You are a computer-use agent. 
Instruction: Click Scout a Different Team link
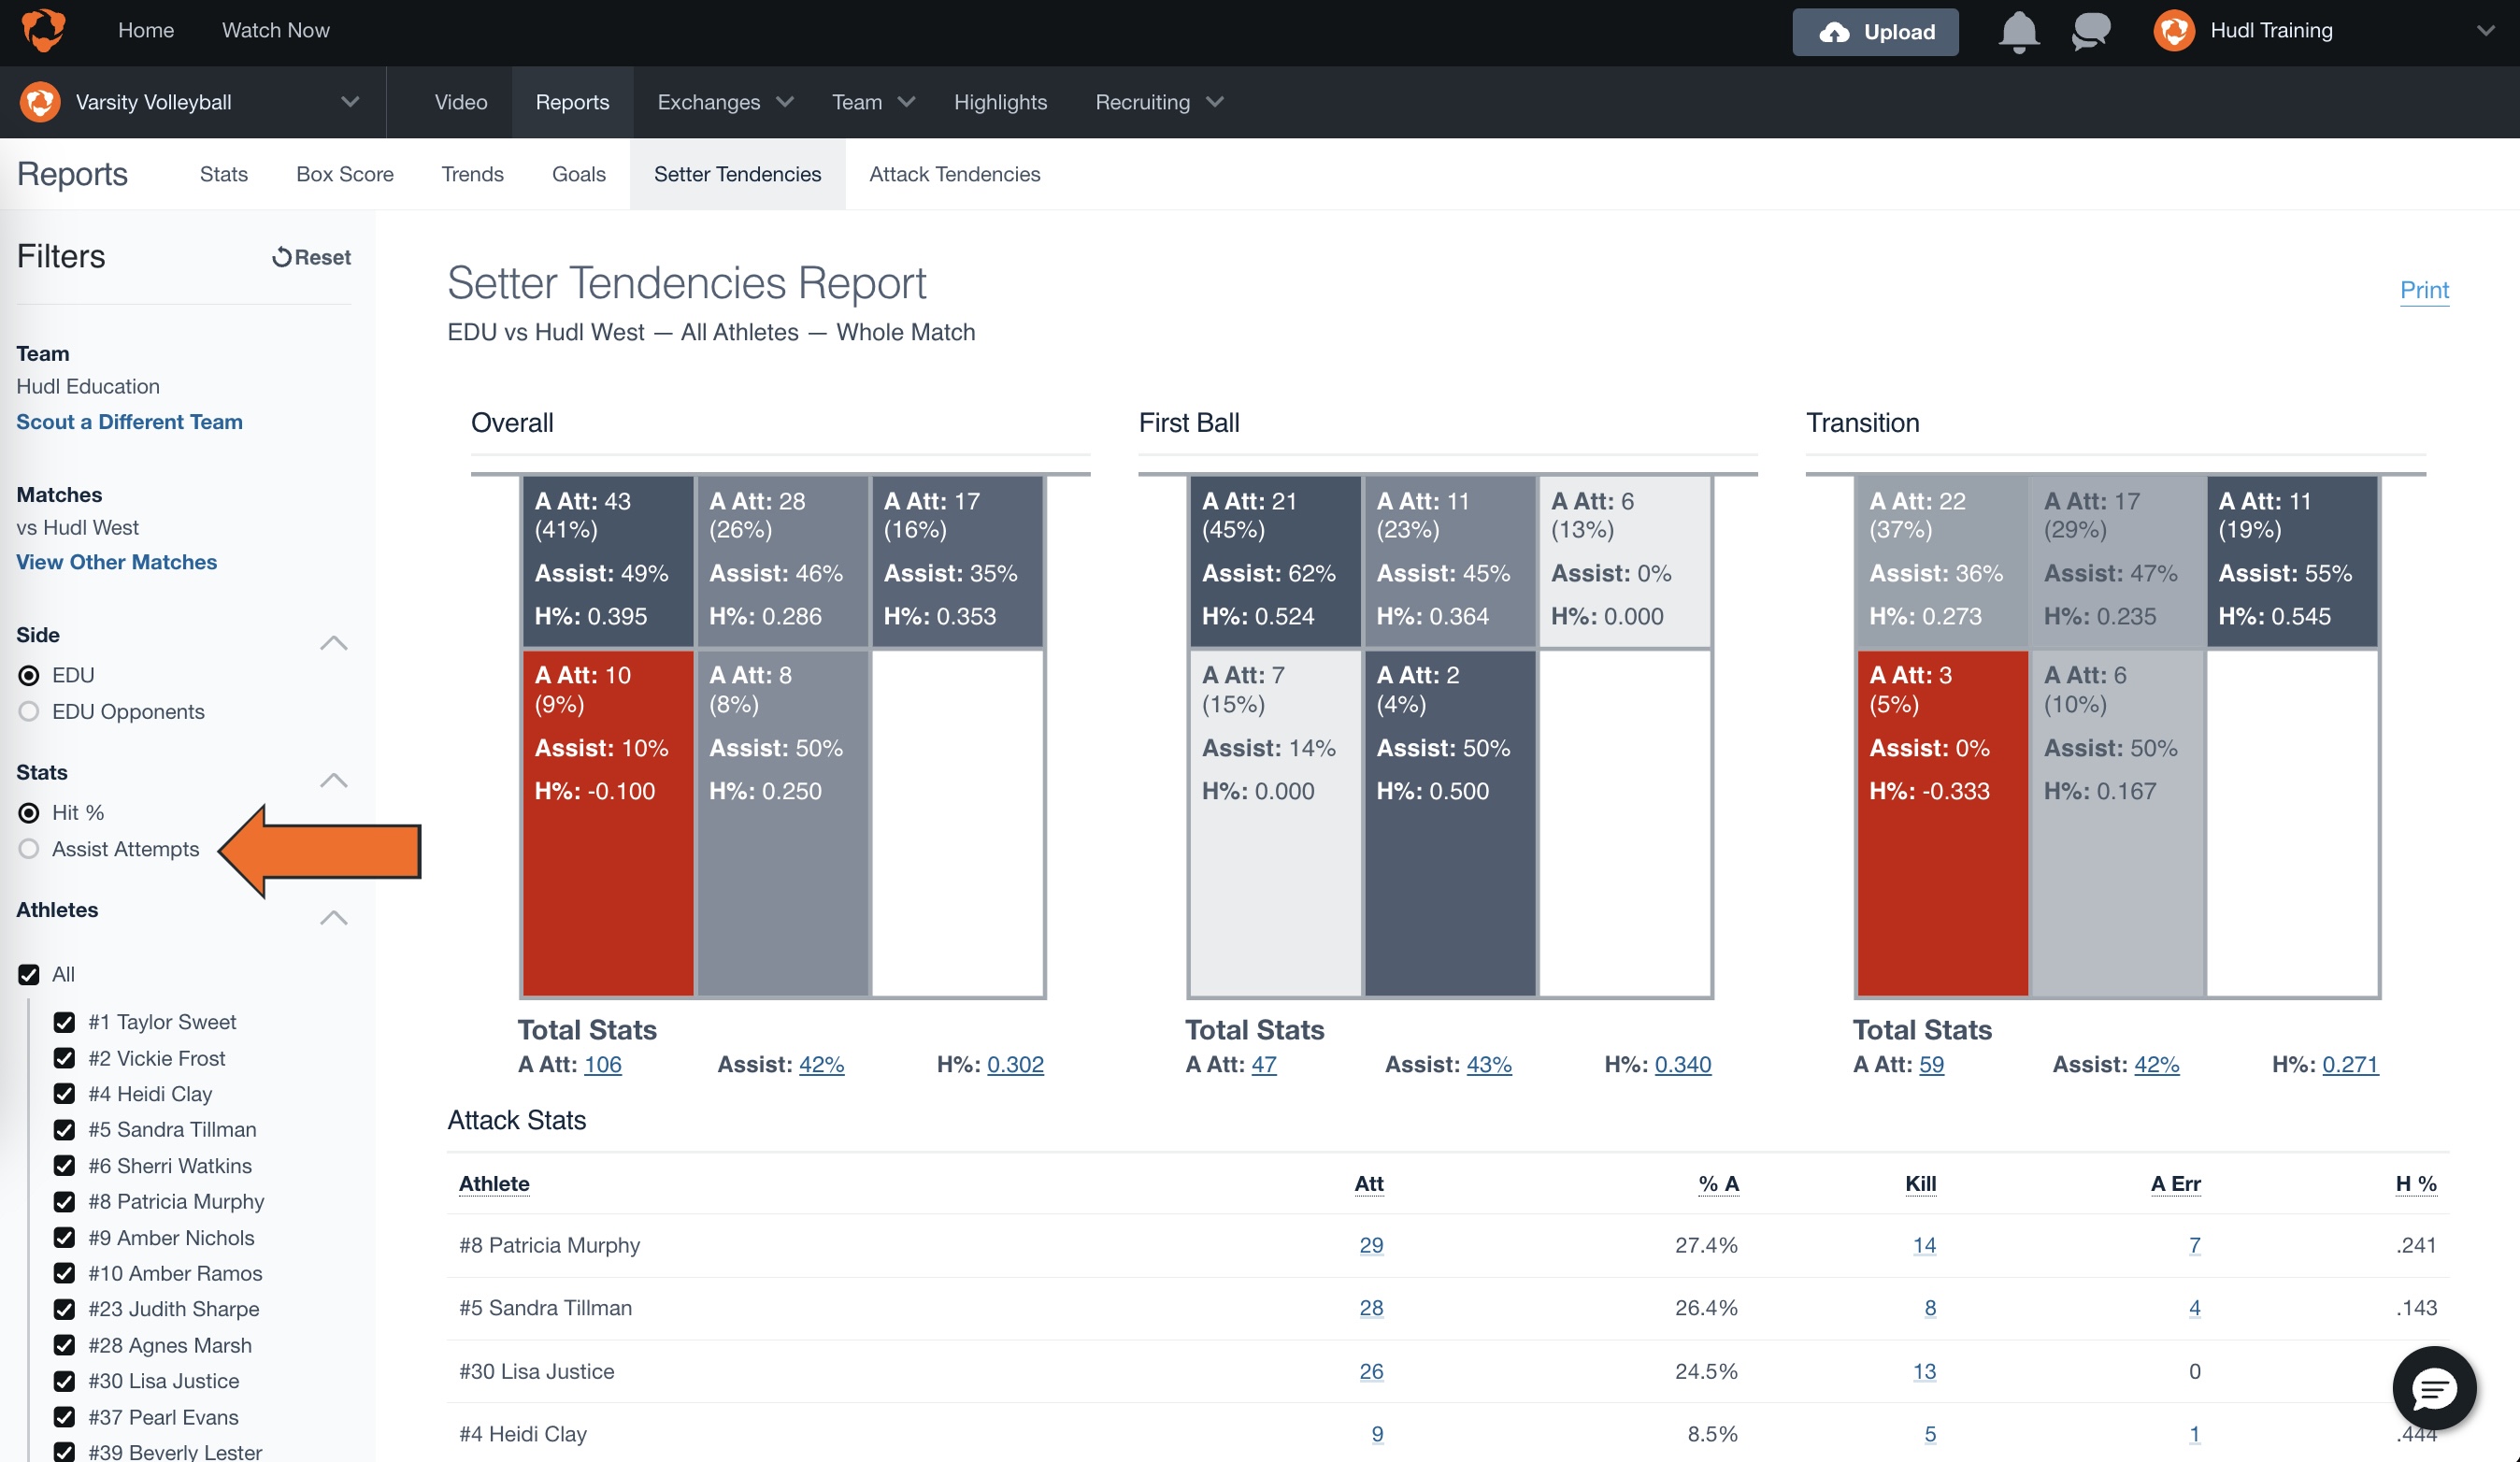[129, 421]
